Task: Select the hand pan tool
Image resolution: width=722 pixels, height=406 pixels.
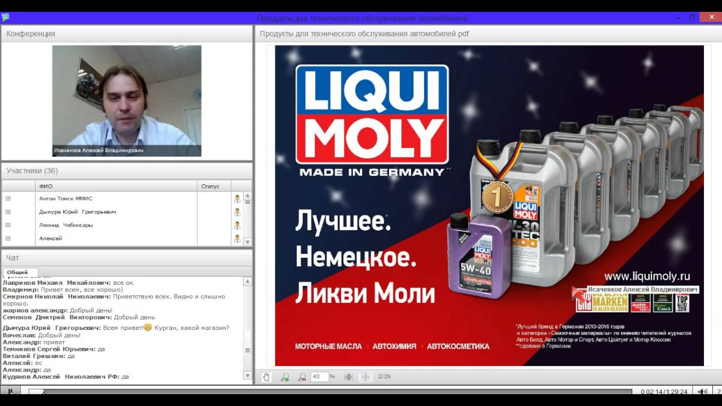Action: (266, 377)
